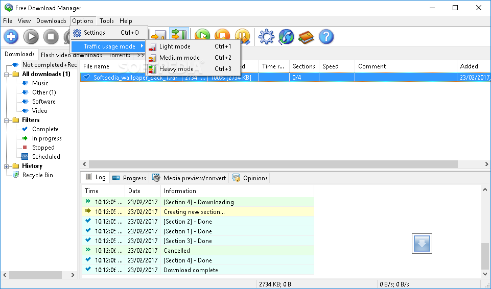The height and width of the screenshot is (289, 491).
Task: Select the Video category
Action: tap(39, 110)
